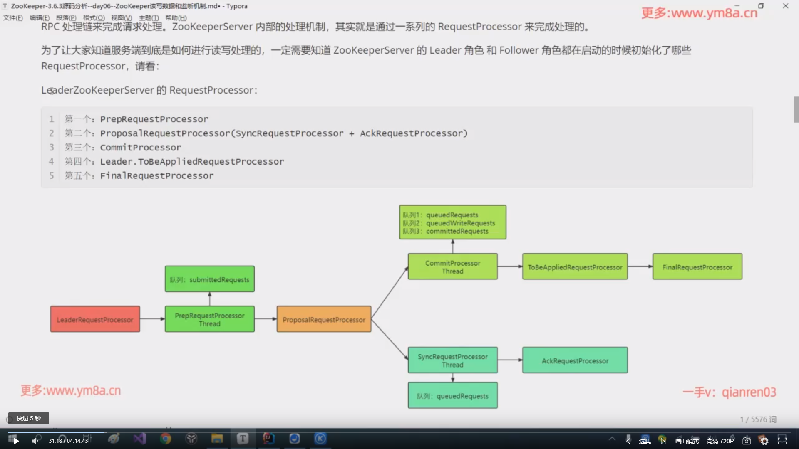Click the Chrome taskbar icon

tap(166, 439)
